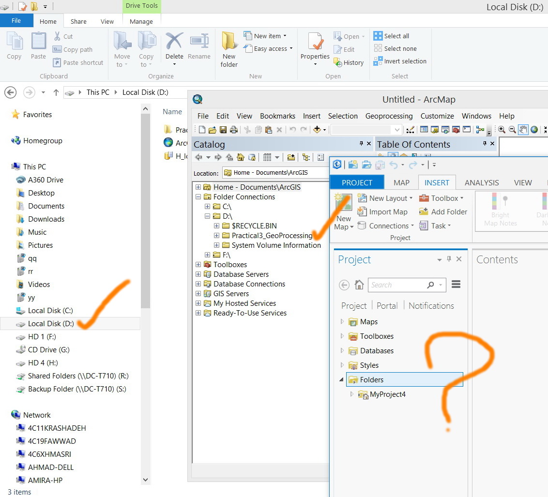Viewport: 548px width, 497px height.
Task: Open the PROJECT tab in ArcGIS Pro
Action: (357, 182)
